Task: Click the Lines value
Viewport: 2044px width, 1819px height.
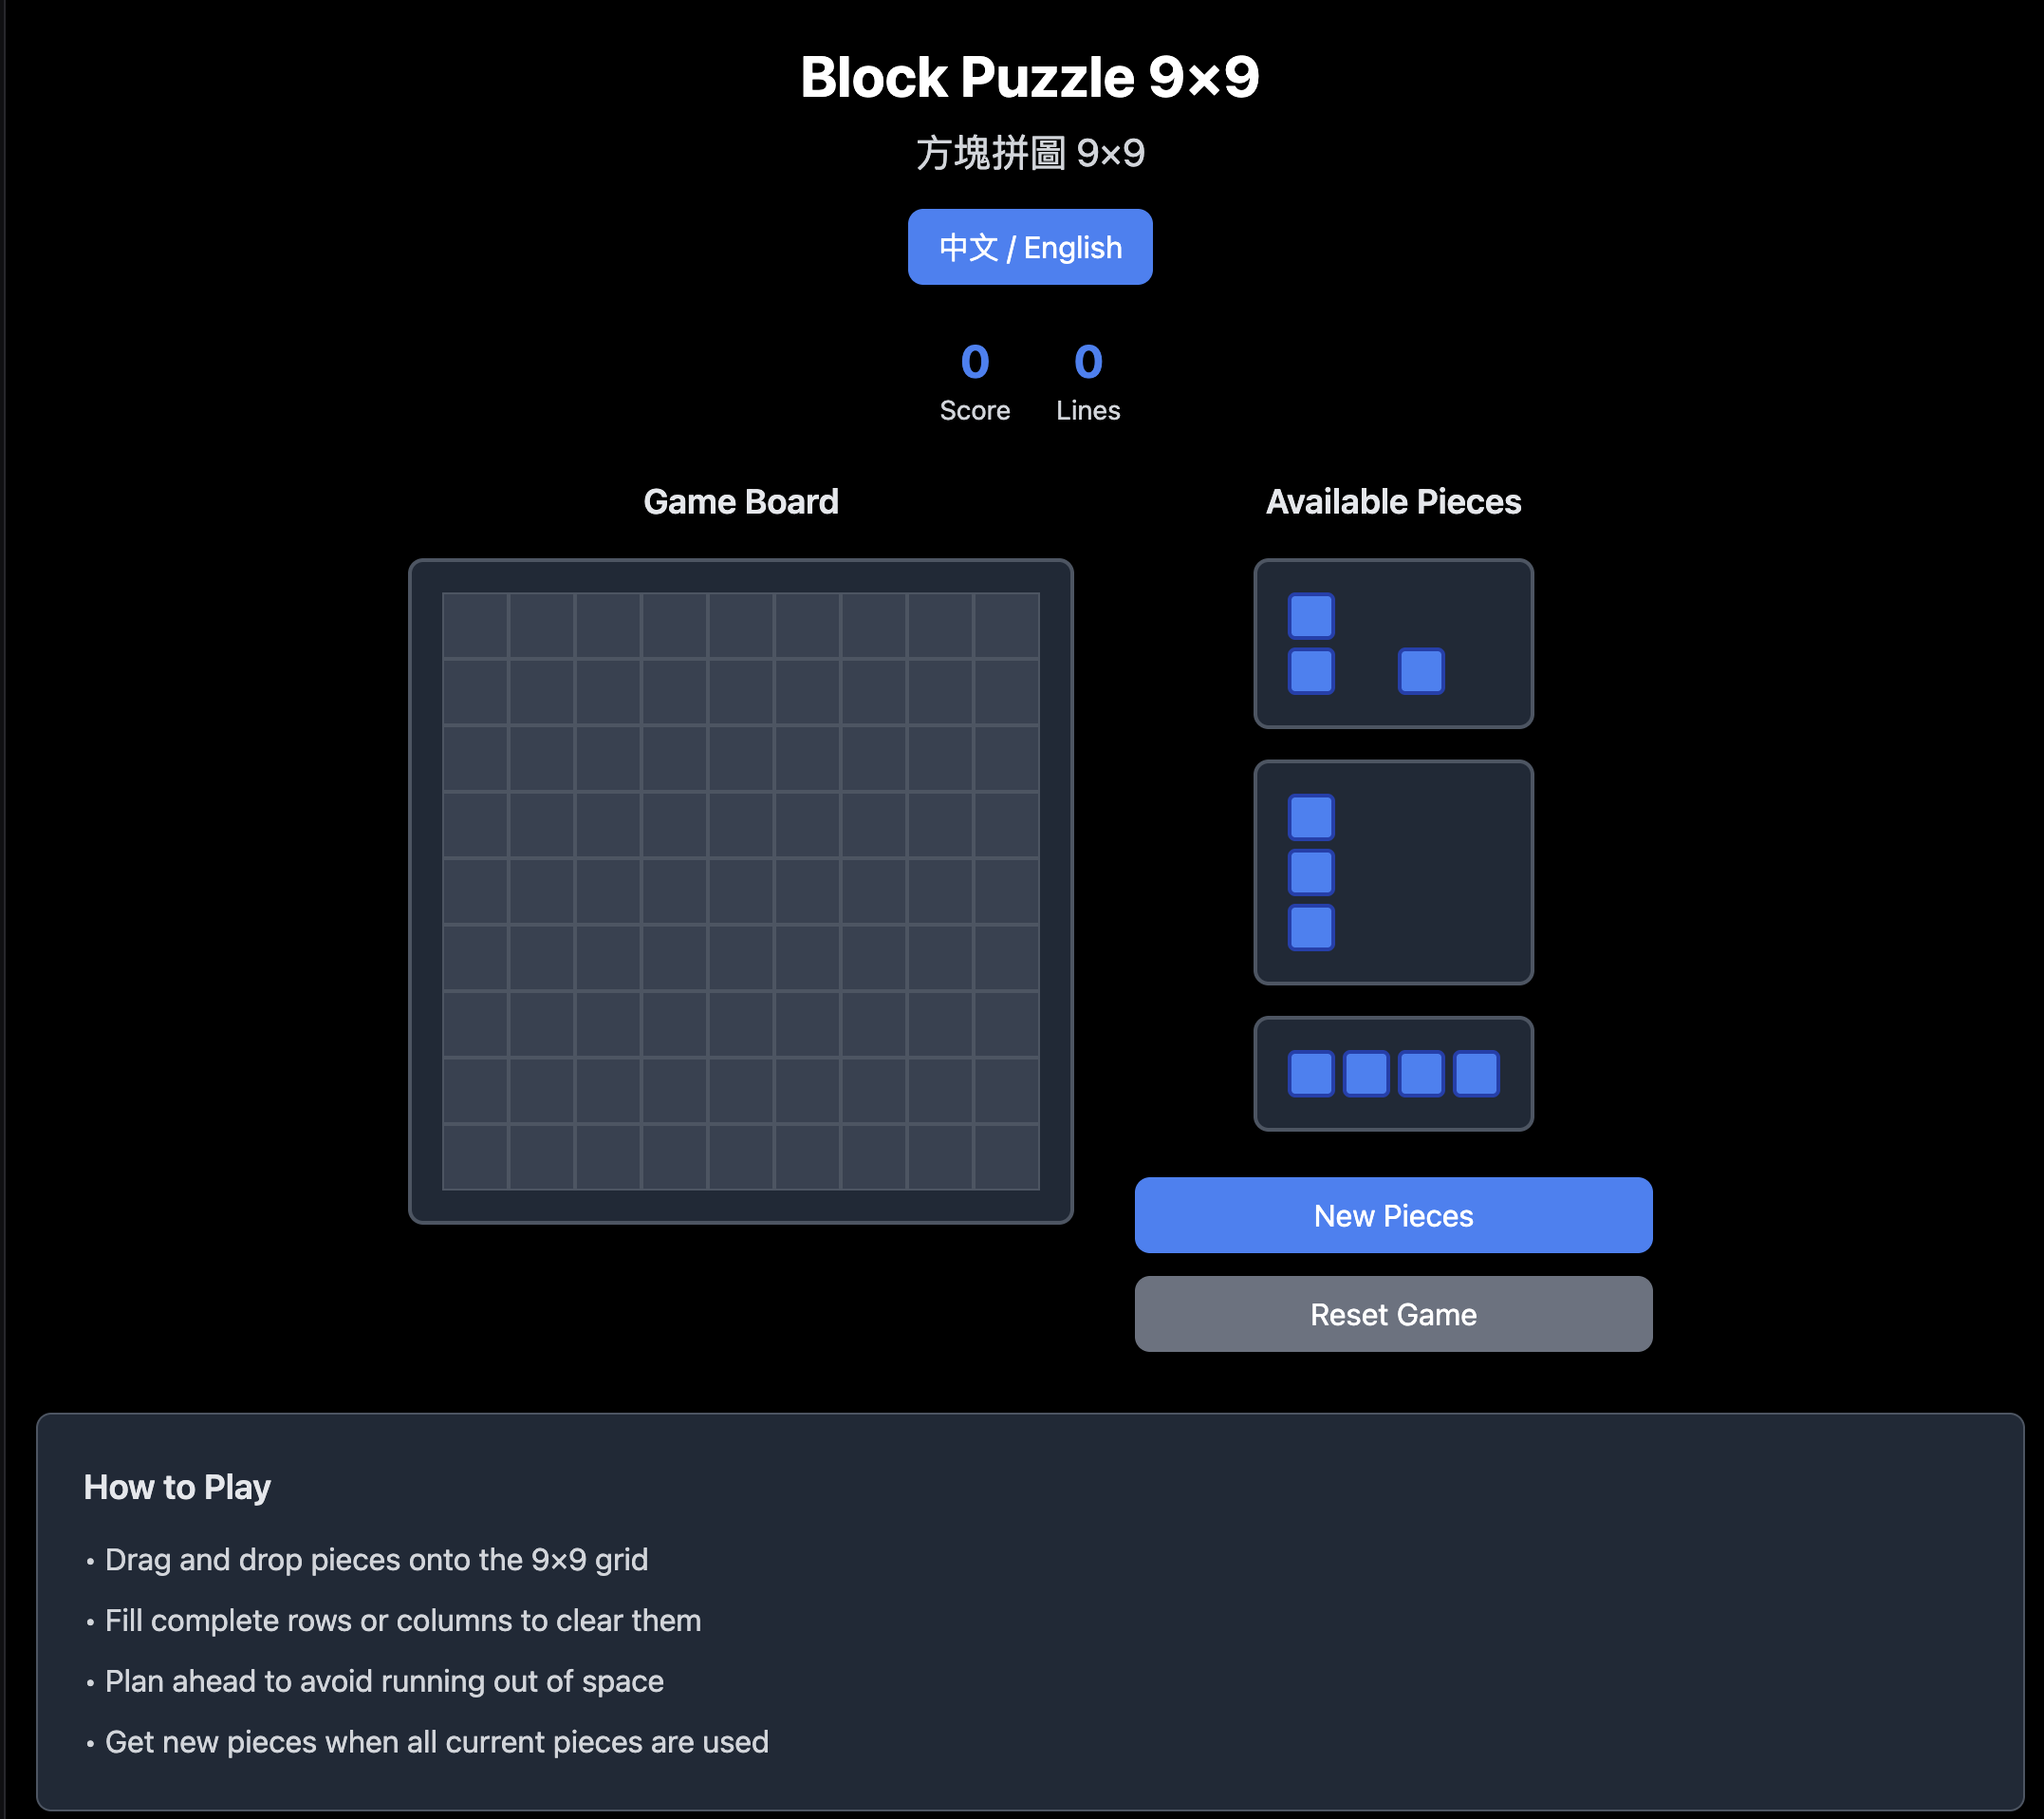Action: [x=1088, y=361]
